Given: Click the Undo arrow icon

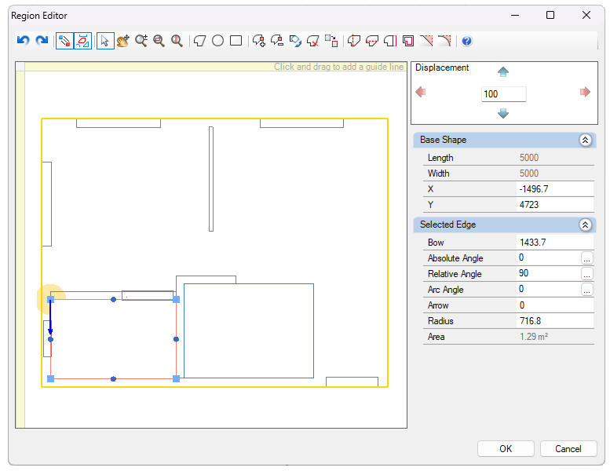Looking at the screenshot, I should (x=24, y=41).
